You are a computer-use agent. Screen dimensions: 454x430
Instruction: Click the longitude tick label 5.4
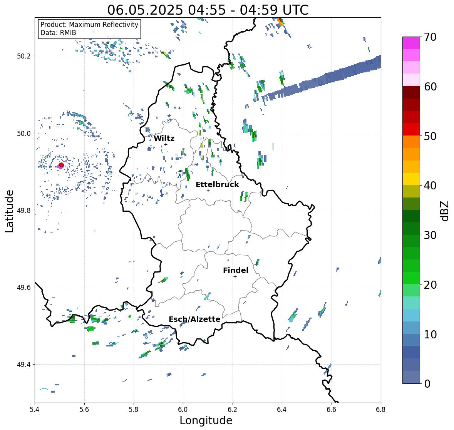[35, 410]
